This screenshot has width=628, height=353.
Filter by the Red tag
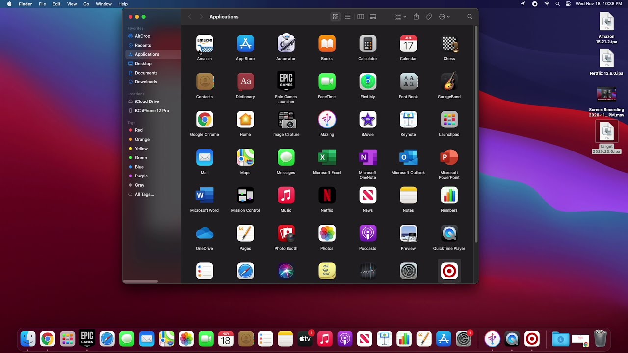[x=153, y=130]
